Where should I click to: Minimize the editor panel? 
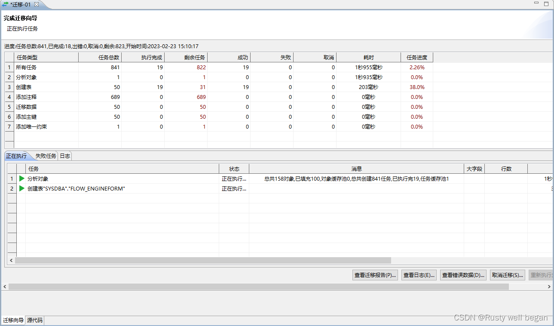536,3
